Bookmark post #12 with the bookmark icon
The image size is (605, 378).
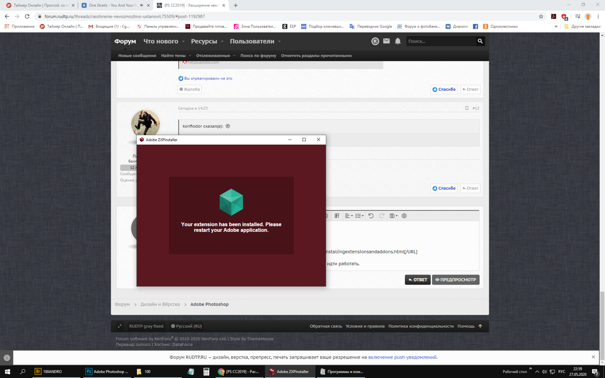pos(467,108)
